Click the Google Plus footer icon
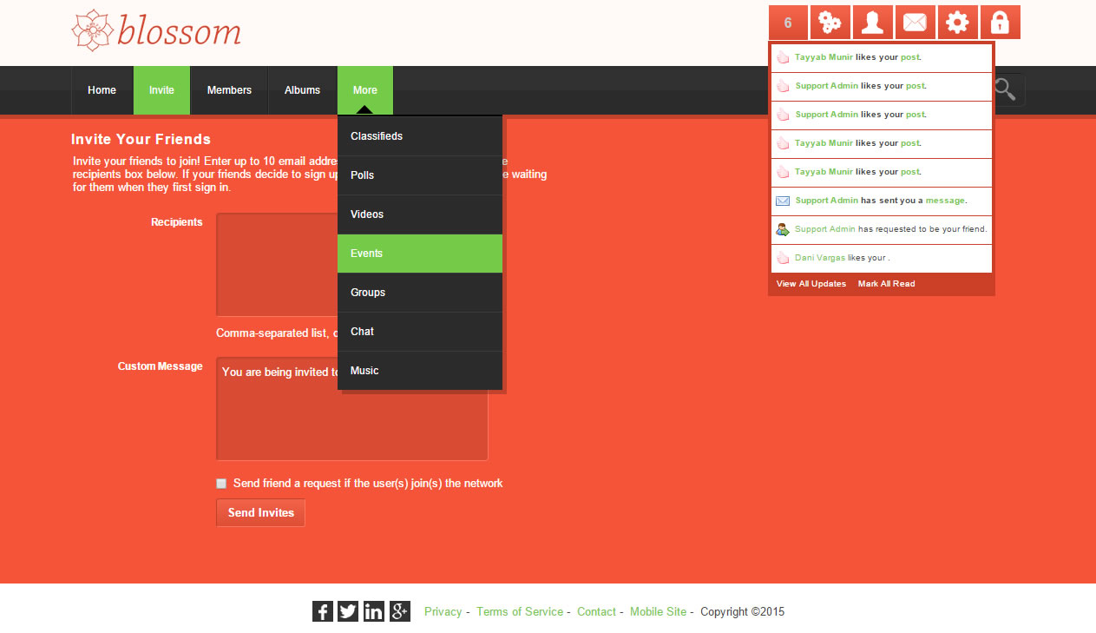Screen dimensions: 1096x633 399,611
